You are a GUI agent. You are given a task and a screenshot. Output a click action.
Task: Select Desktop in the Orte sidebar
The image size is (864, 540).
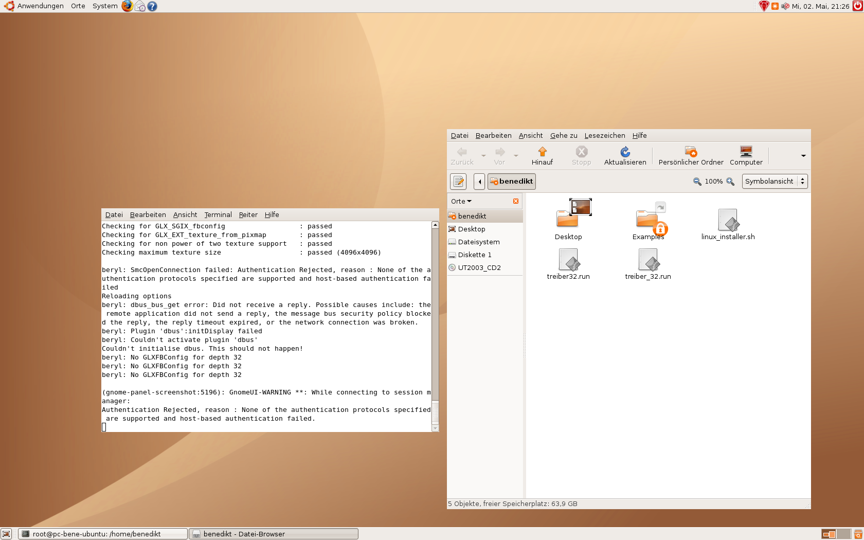click(485, 229)
